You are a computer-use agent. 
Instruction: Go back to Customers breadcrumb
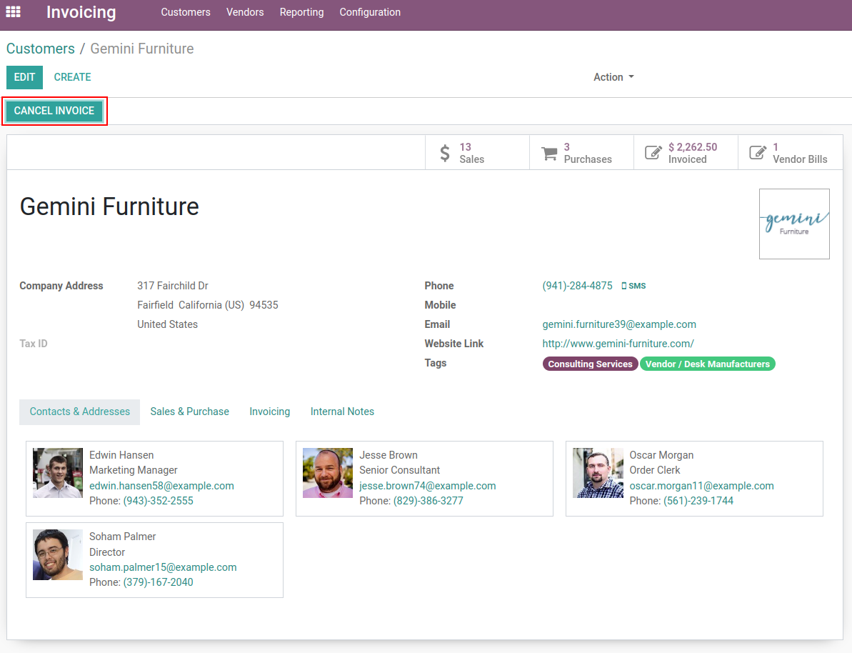click(41, 49)
